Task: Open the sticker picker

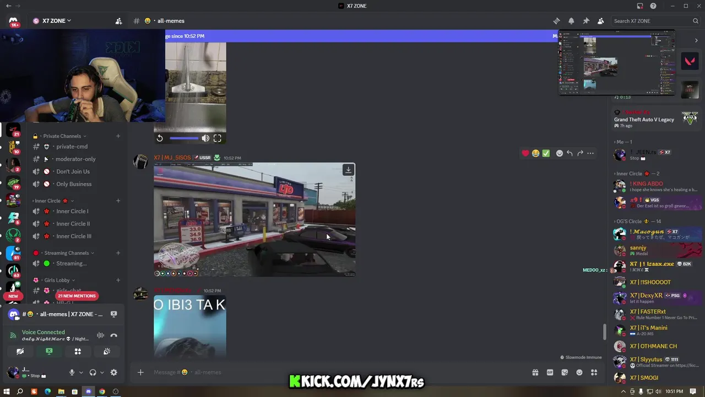Action: tap(565, 372)
